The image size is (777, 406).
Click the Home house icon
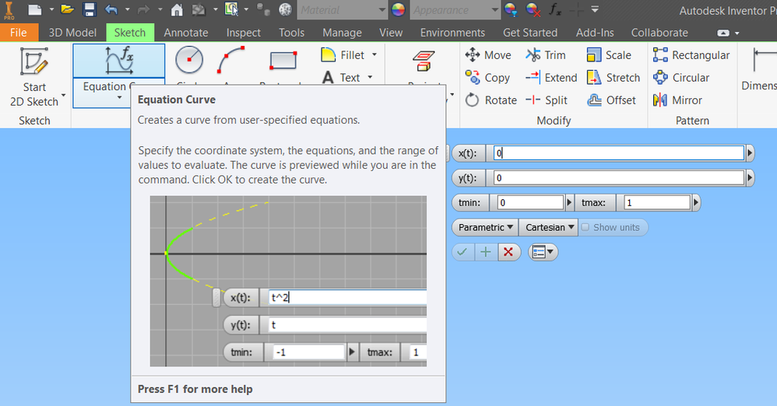pyautogui.click(x=177, y=9)
